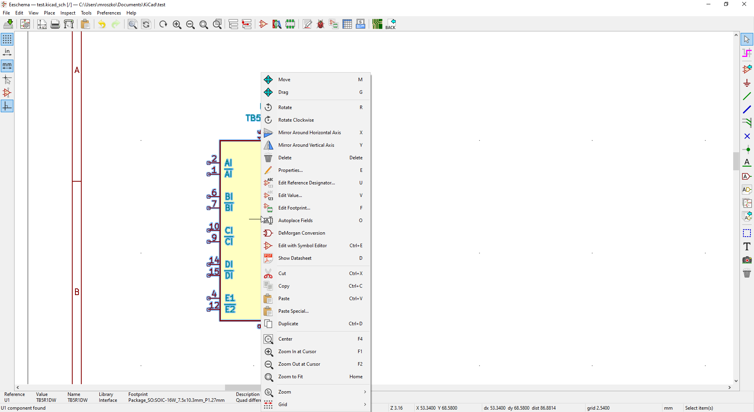The width and height of the screenshot is (754, 412).
Task: Click Show Datasheet entry
Action: pos(295,258)
